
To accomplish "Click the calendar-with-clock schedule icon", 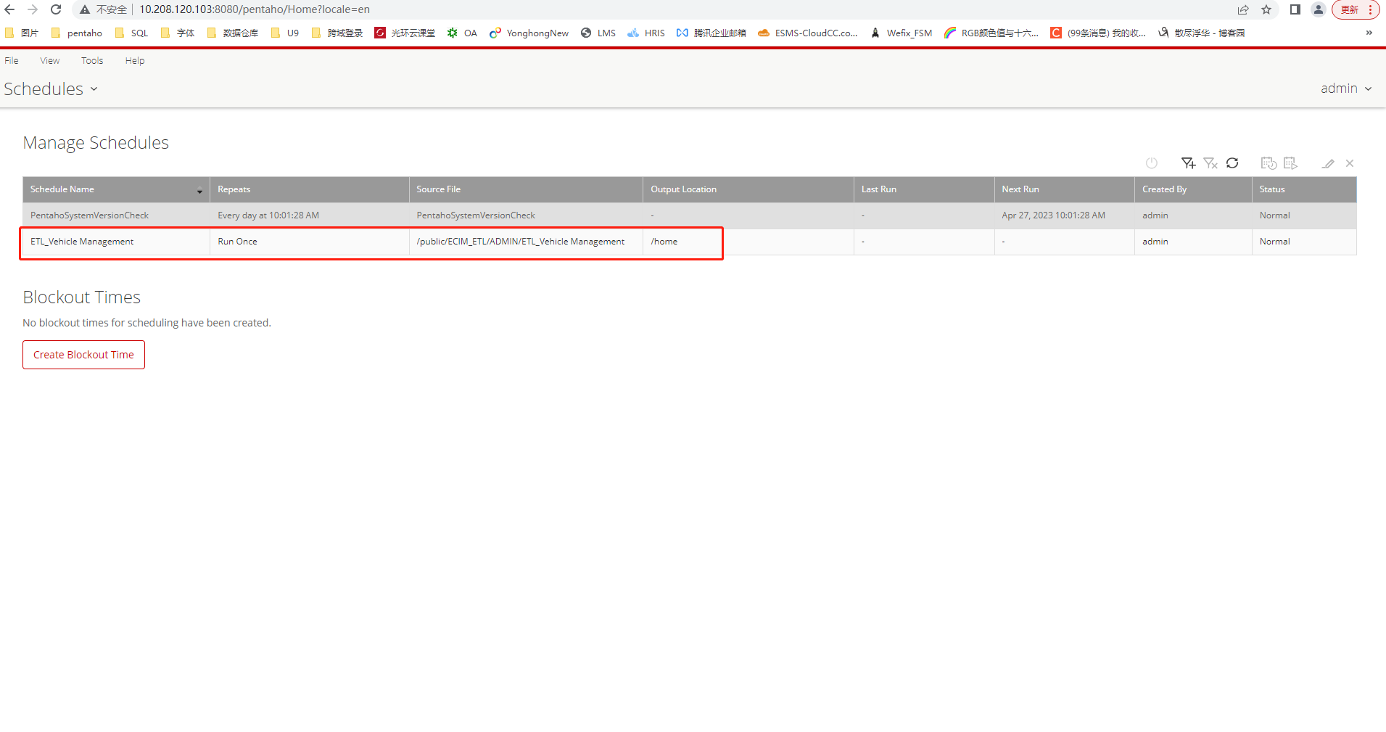I will point(1268,163).
